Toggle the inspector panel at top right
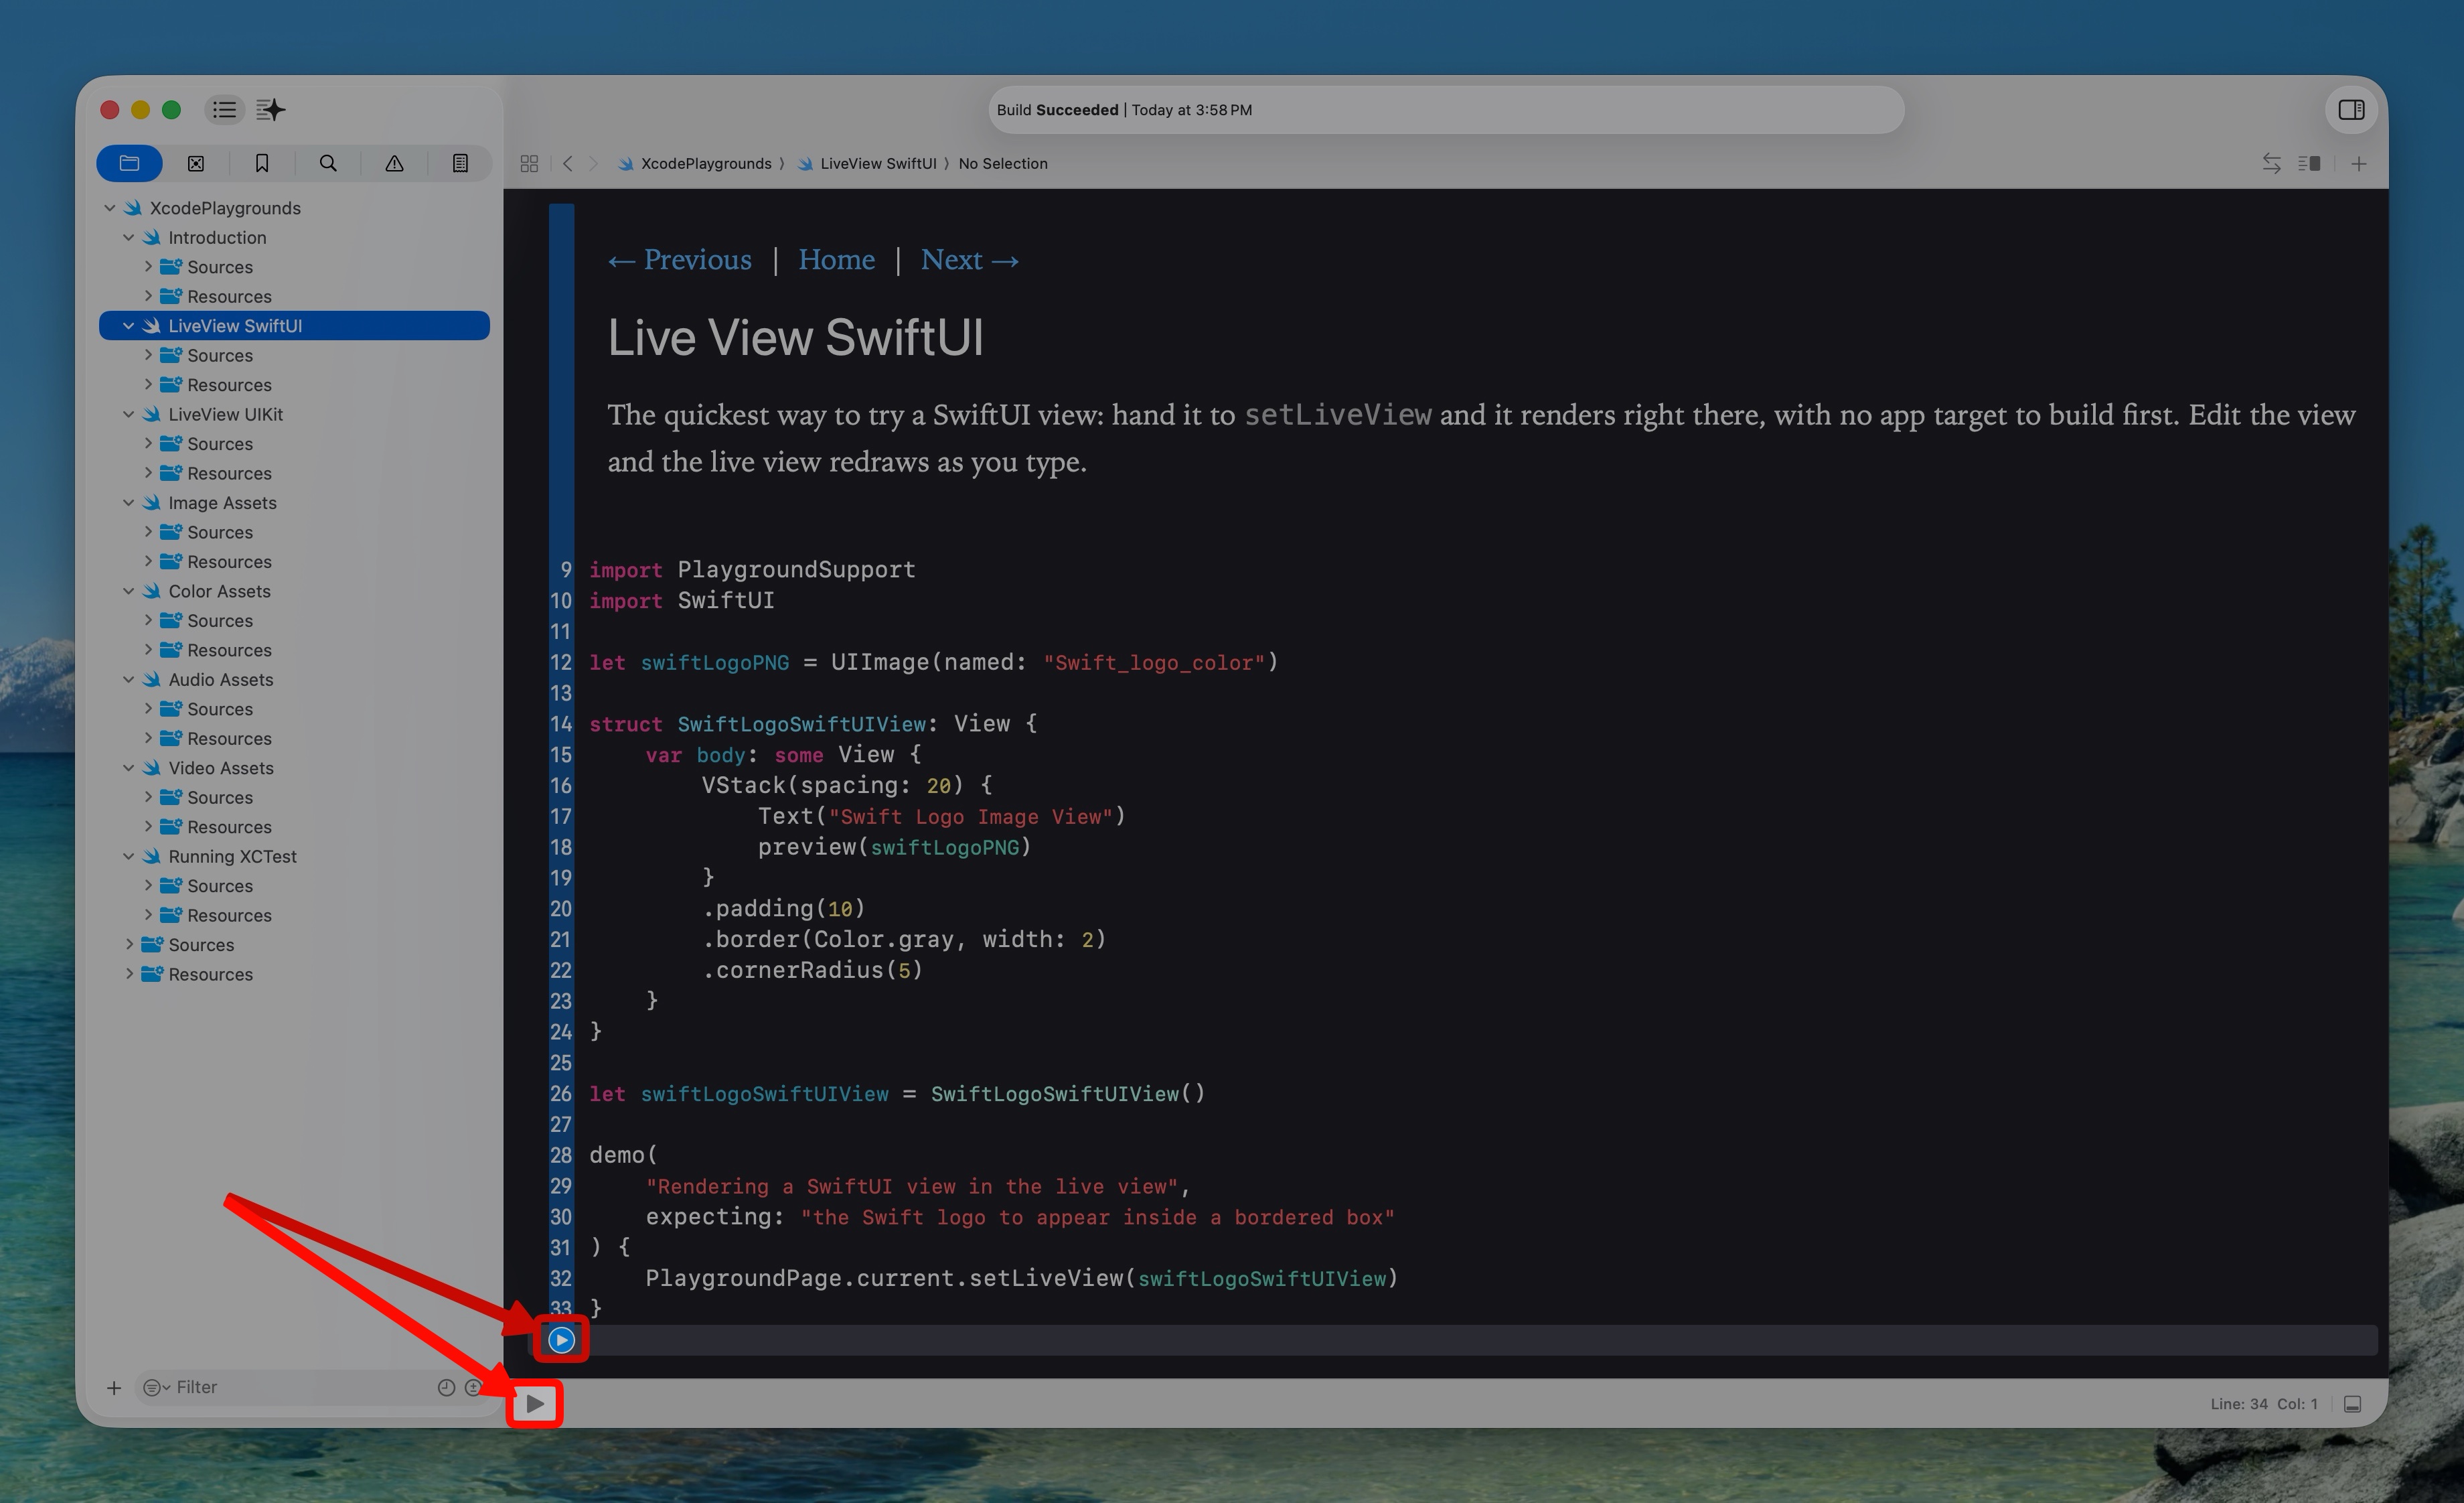 pos(2351,110)
